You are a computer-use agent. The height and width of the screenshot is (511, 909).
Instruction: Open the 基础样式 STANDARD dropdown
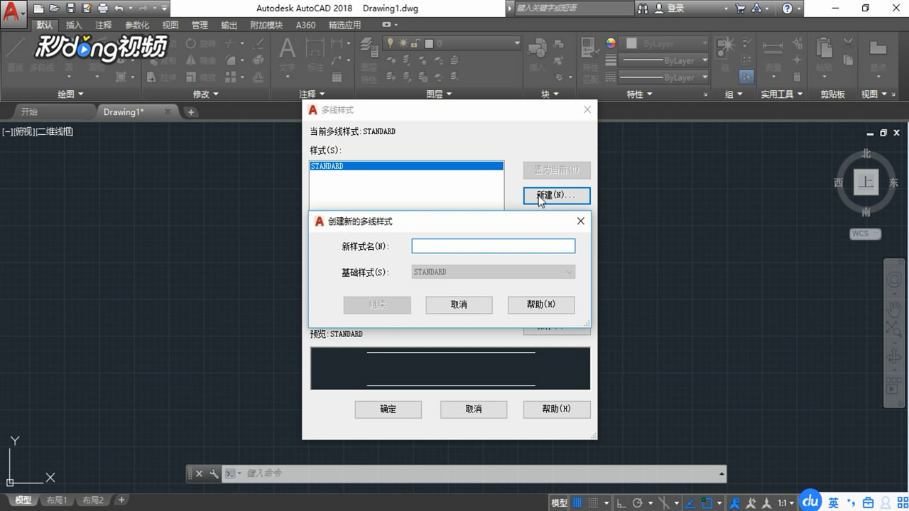(494, 272)
